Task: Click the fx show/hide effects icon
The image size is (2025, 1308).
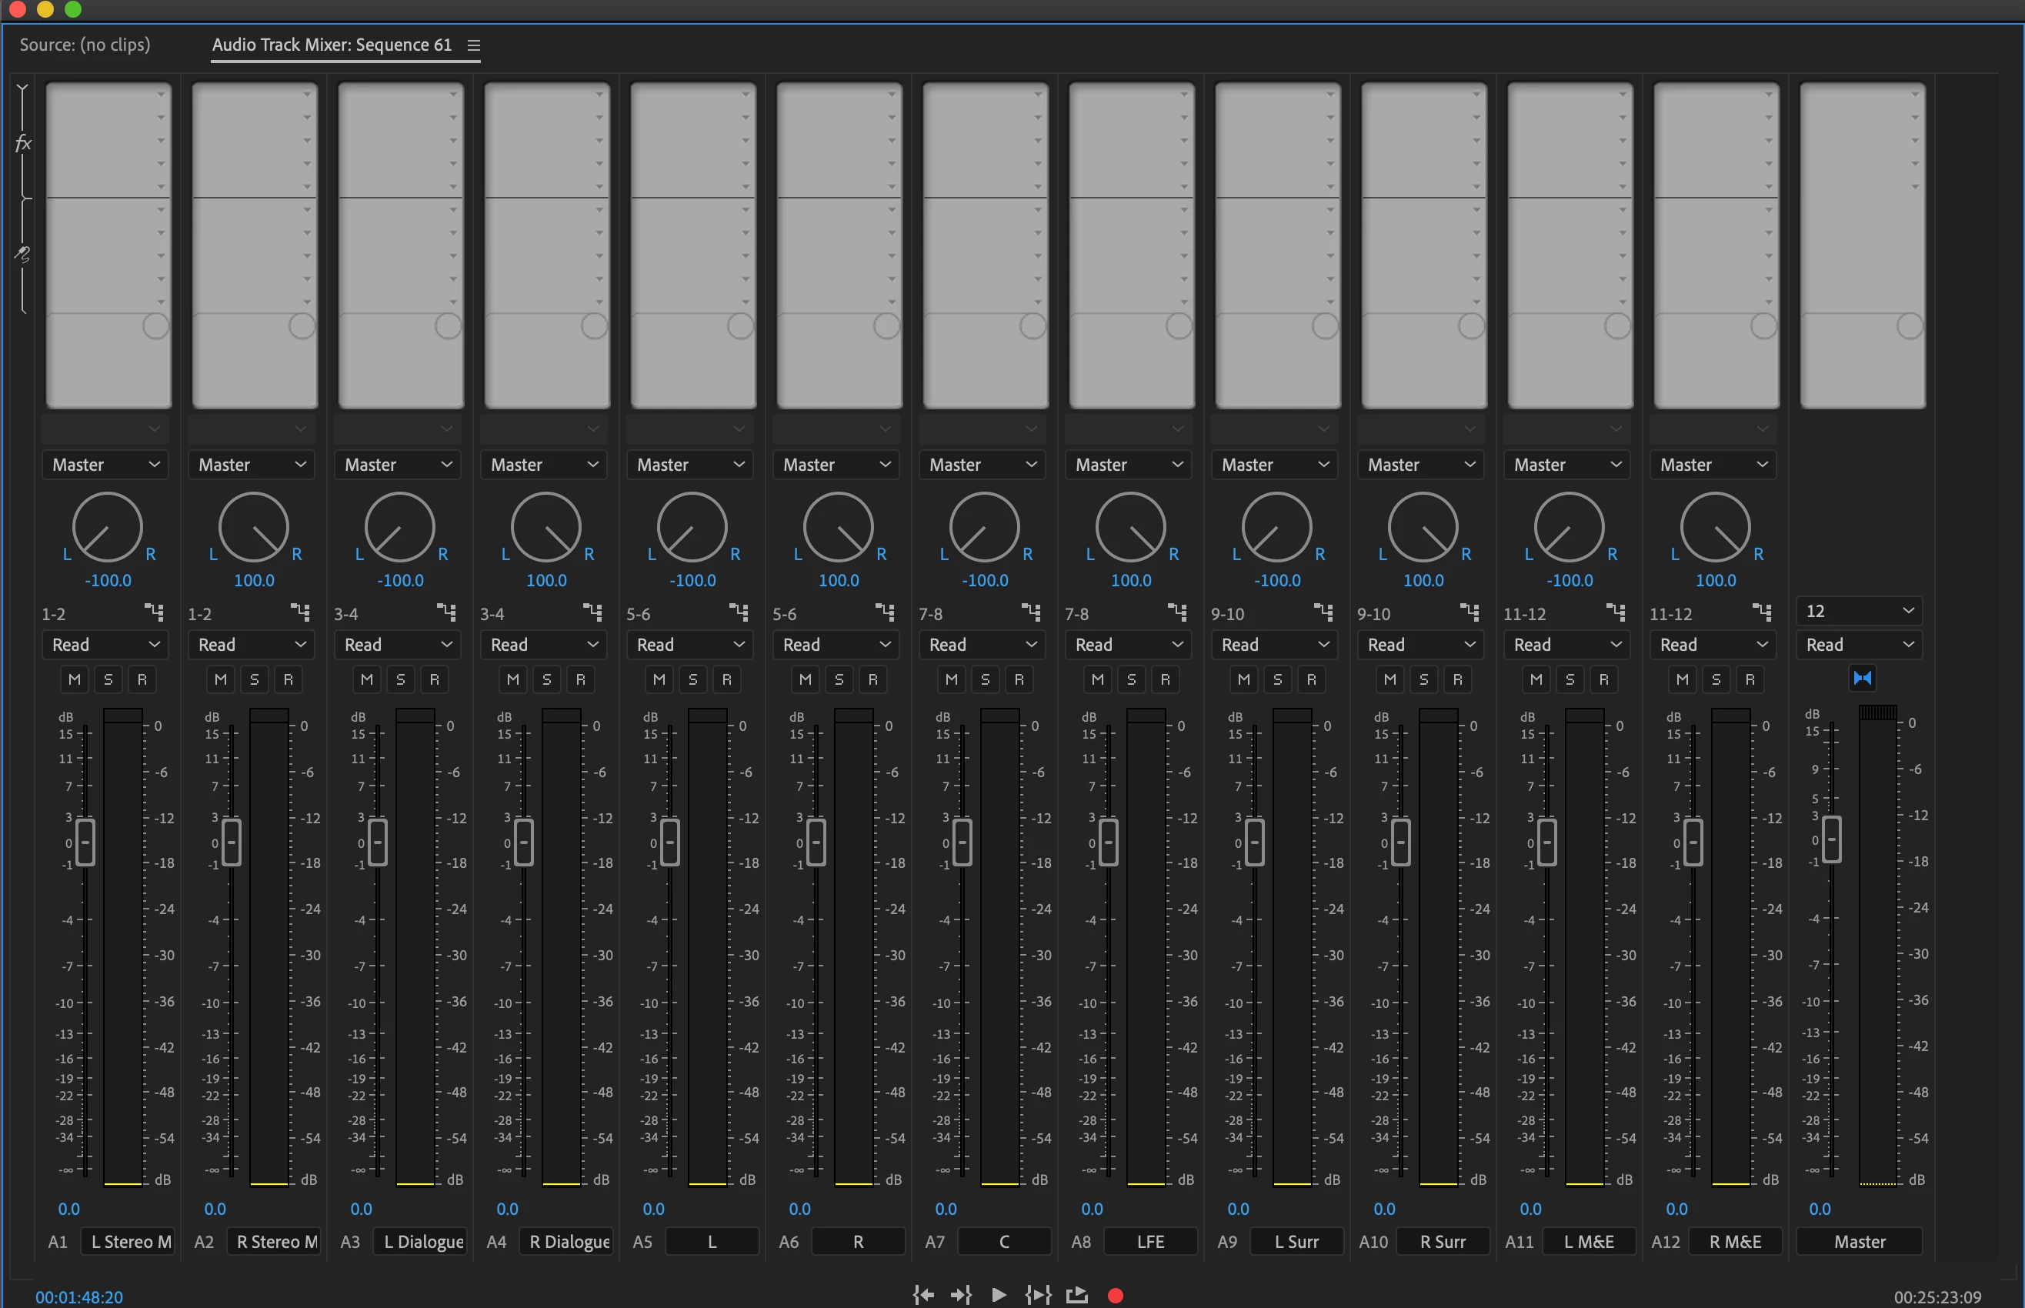Action: [x=23, y=142]
